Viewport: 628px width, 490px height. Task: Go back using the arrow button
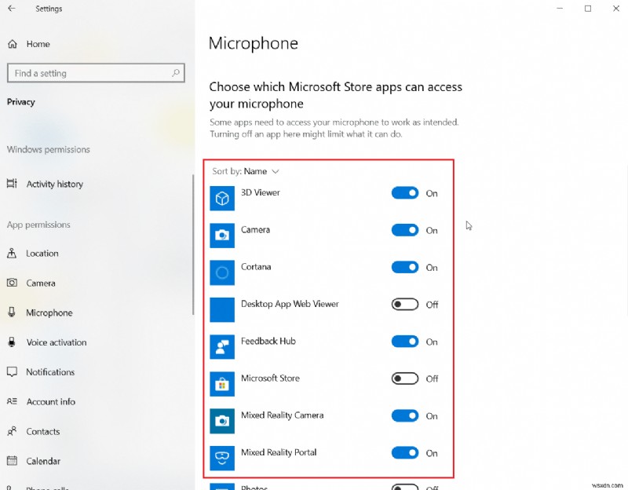coord(11,9)
